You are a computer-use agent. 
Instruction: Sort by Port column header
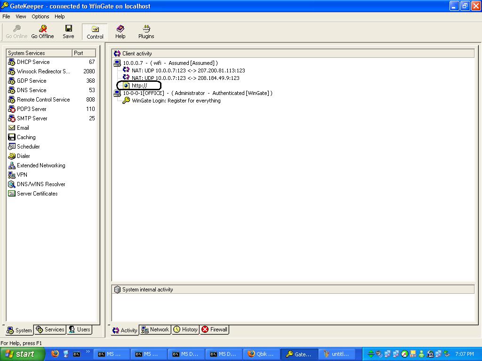tap(84, 53)
